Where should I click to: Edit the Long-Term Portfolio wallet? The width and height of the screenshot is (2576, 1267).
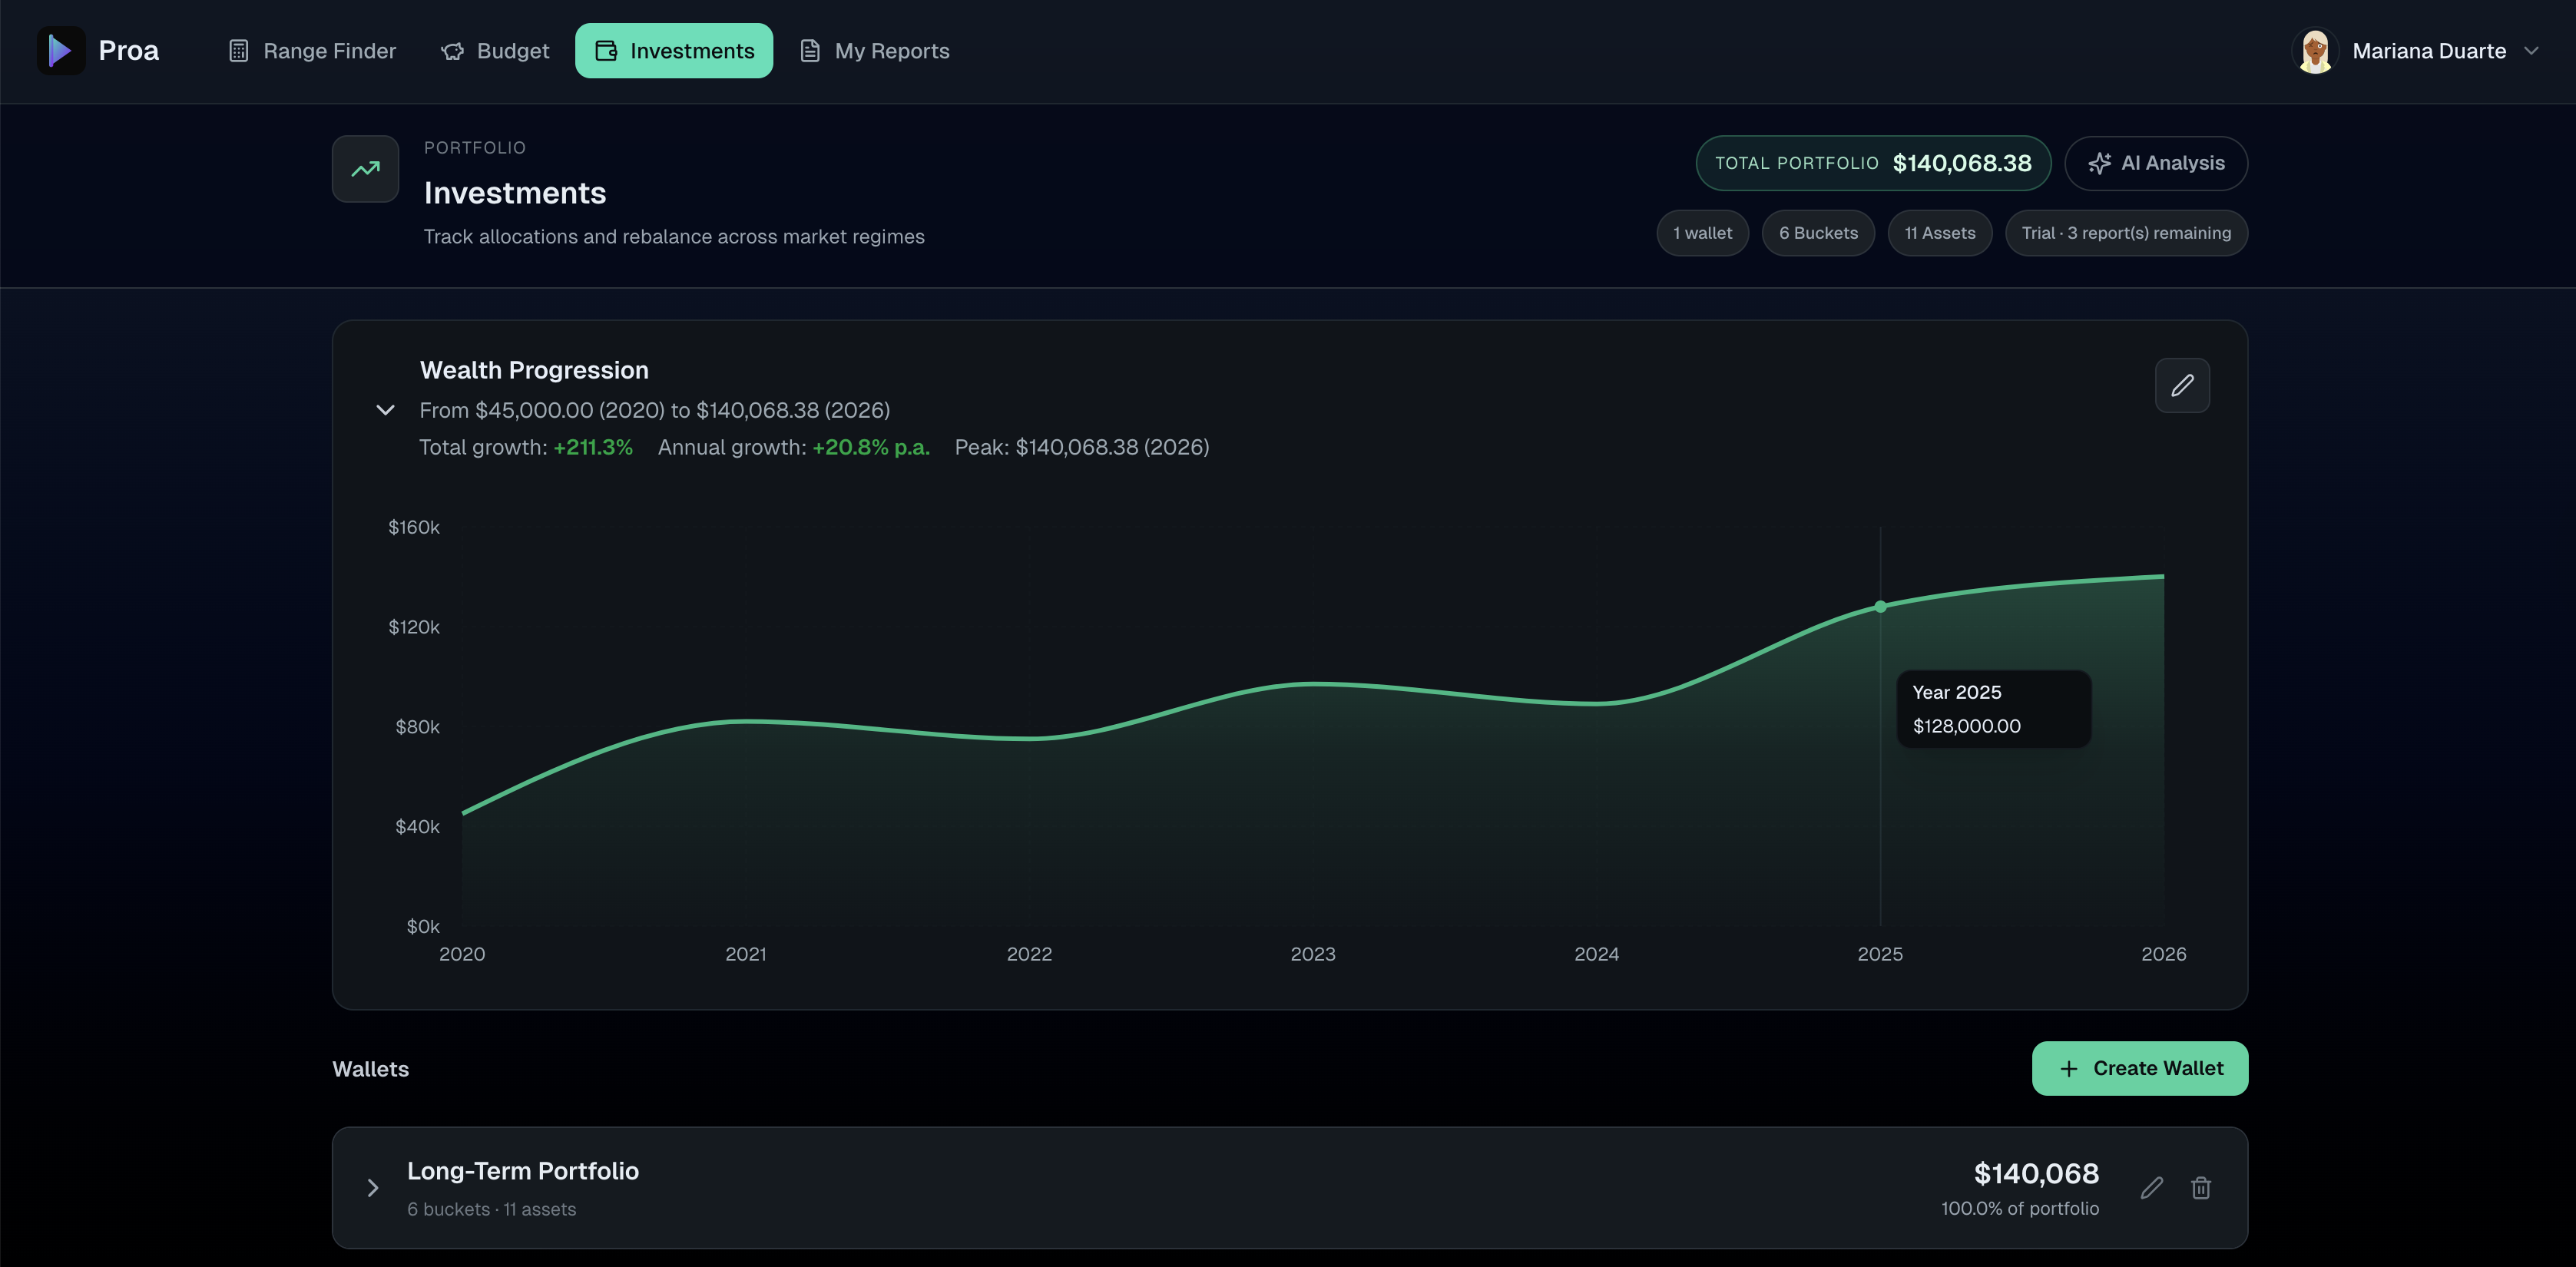2151,1187
